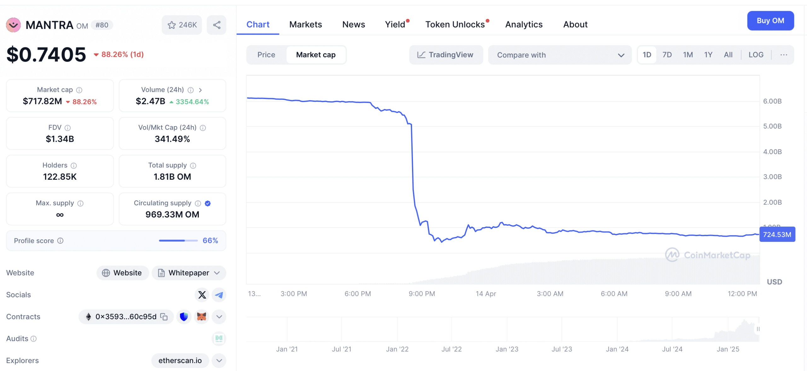Show Vol/Mkt Cap (24h) info icon
This screenshot has width=807, height=371.
pos(203,128)
